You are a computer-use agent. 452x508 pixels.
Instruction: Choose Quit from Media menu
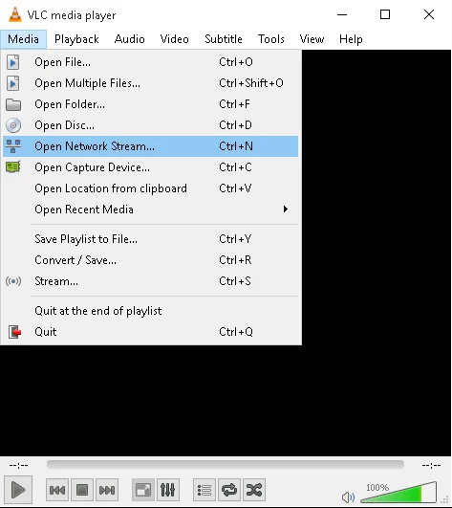tap(150, 332)
